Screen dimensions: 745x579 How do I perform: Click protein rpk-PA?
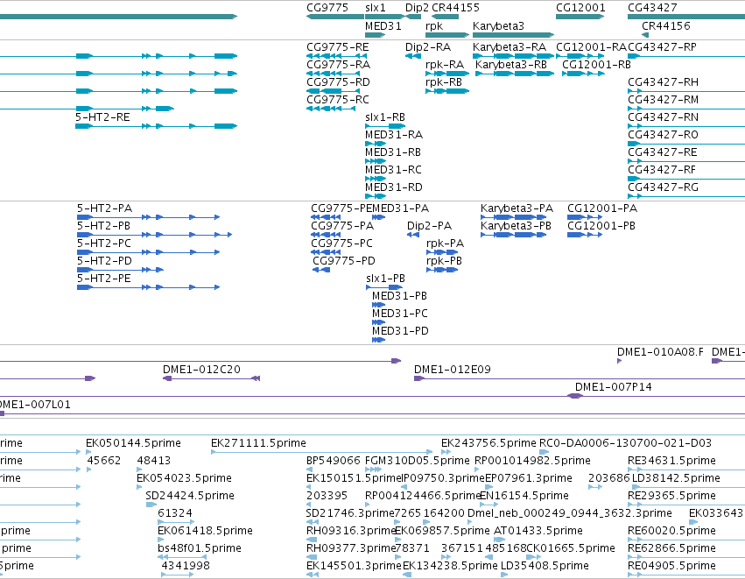(446, 244)
